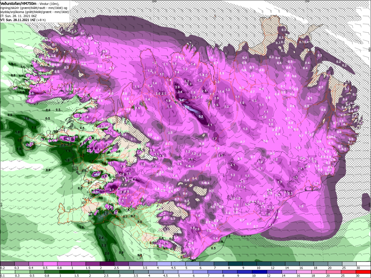Select the darkest purple 2 snow legend swatch

click(107, 264)
